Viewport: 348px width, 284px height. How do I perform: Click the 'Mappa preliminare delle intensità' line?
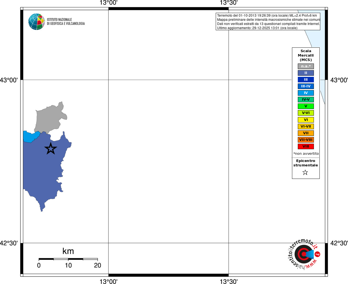(268, 20)
